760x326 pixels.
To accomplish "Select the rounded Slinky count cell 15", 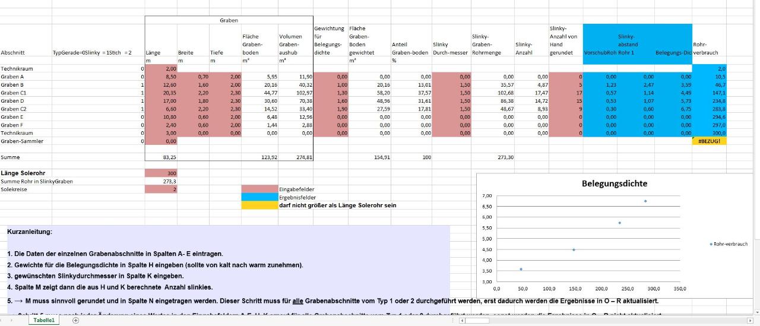I will (x=566, y=101).
